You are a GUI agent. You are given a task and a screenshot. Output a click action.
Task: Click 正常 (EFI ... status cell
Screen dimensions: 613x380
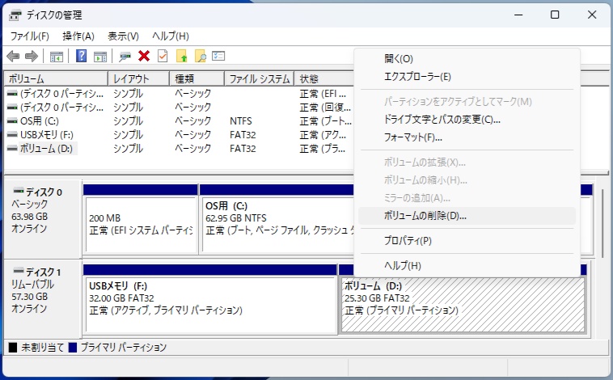pos(323,94)
